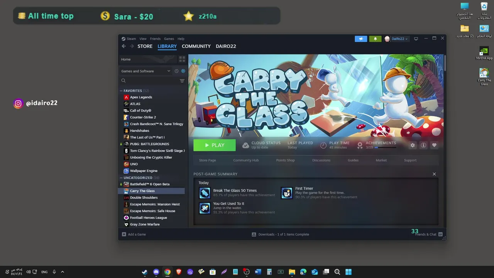
Task: Open game settings gear for Carry The Glass
Action: 413,145
